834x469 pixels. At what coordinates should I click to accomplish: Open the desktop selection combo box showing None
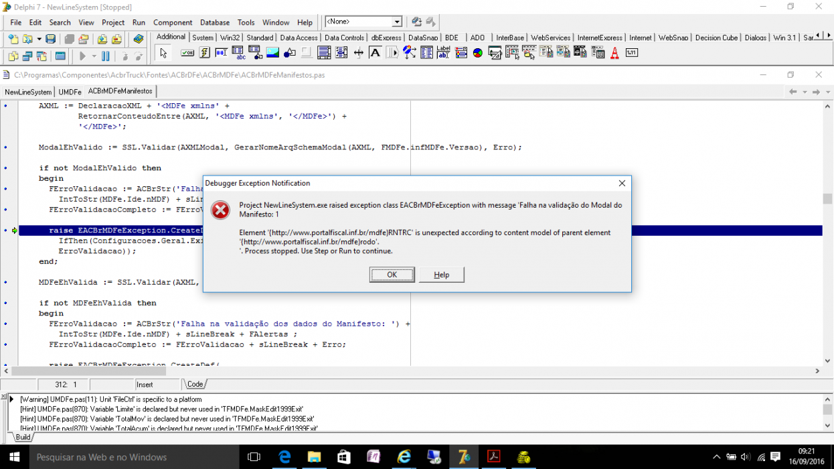363,22
